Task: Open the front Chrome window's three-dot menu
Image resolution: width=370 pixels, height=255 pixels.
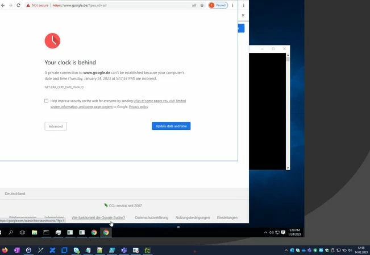Action: (x=232, y=5)
